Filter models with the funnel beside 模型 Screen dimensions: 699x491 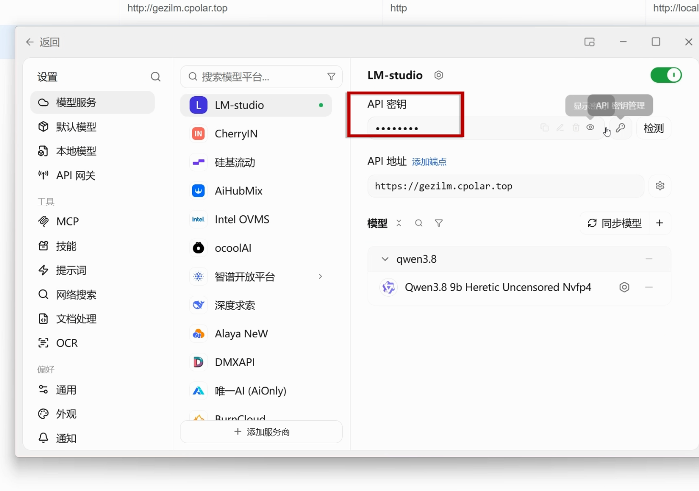click(x=439, y=223)
